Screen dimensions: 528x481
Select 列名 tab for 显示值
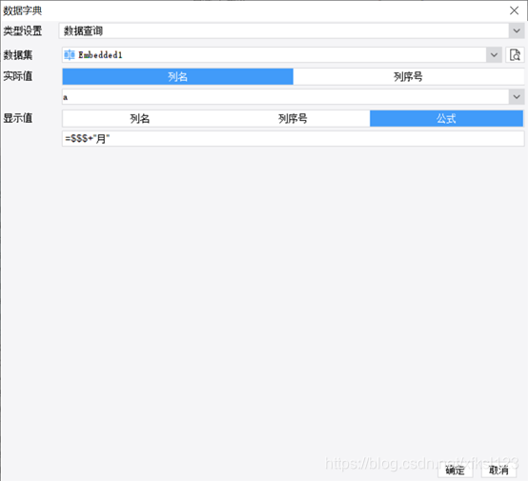pyautogui.click(x=139, y=118)
